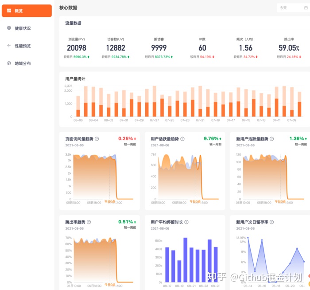Click the 浏览量(PV) value 20098
The image size is (310, 290).
point(77,48)
